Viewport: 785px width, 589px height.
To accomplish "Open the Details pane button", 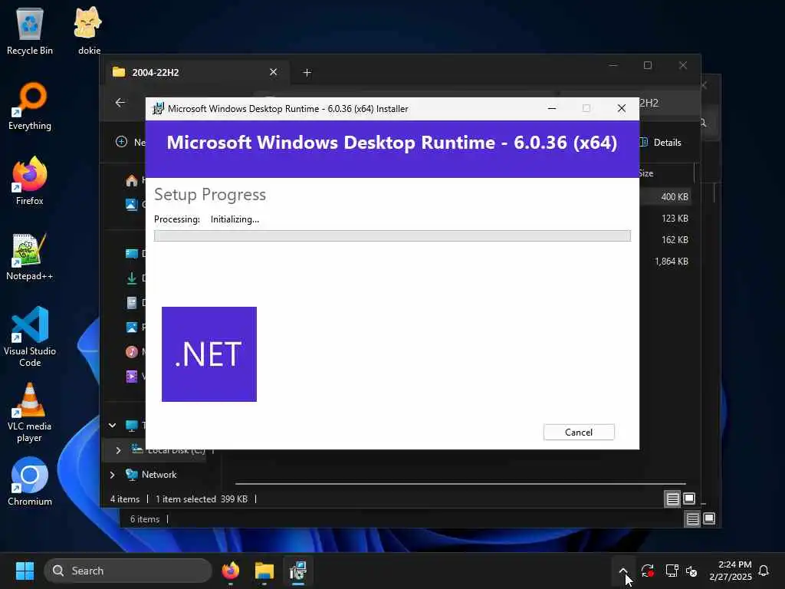I will pyautogui.click(x=661, y=142).
